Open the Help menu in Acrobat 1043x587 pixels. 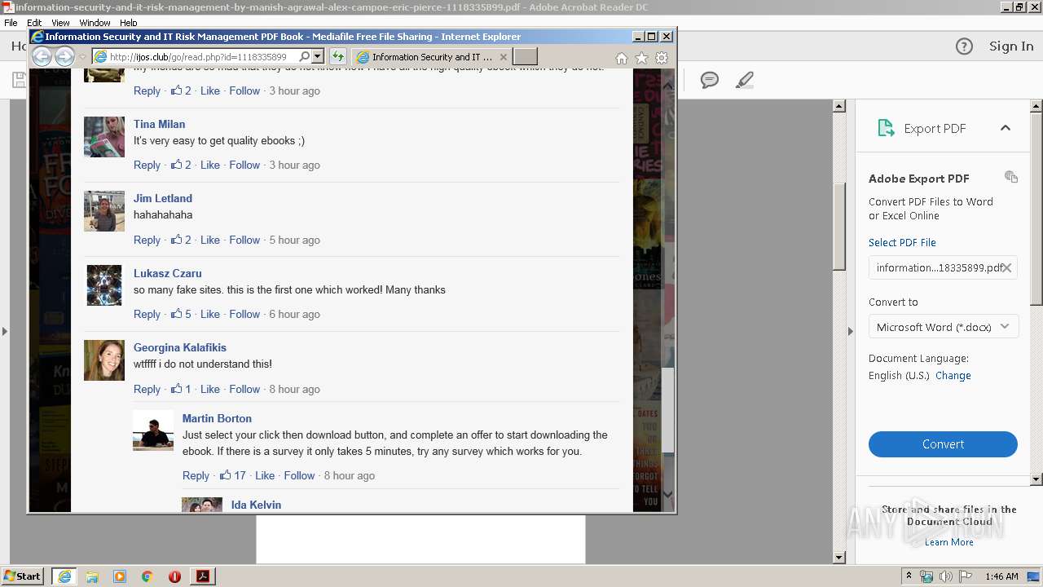[x=129, y=23]
